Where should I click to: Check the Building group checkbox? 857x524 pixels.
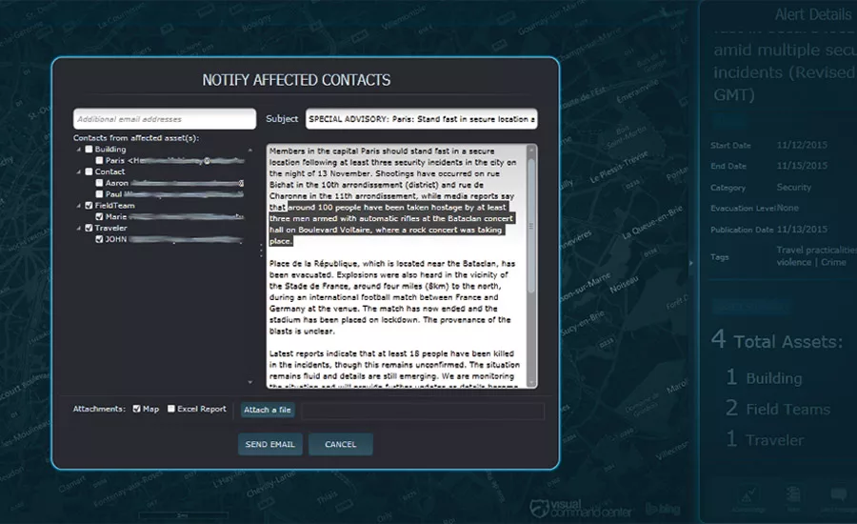90,150
